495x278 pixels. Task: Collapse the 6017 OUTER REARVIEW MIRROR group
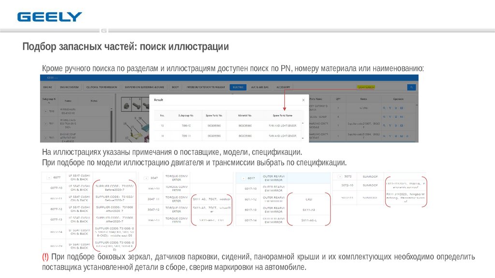[x=244, y=178]
